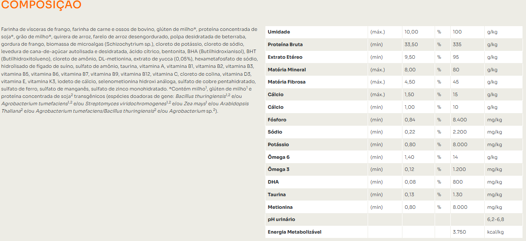Click the Taurina row label
Viewport: 526px width, 241px height.
coord(277,194)
